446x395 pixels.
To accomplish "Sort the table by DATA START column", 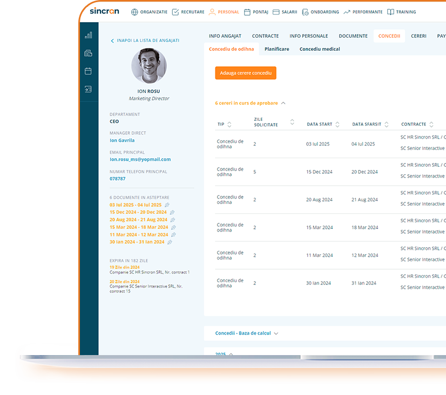I will (337, 124).
